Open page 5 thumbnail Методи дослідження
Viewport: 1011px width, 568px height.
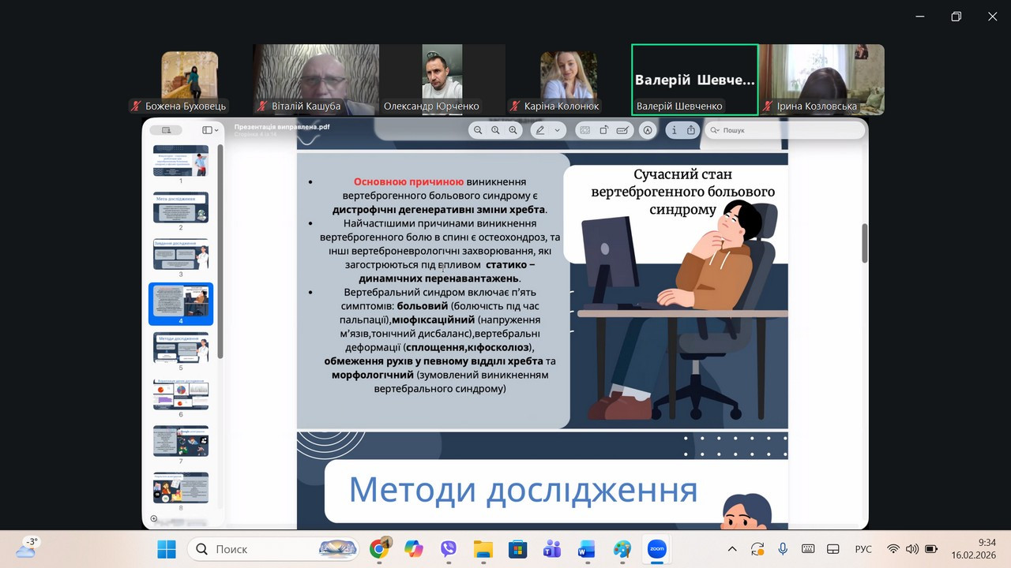(181, 348)
